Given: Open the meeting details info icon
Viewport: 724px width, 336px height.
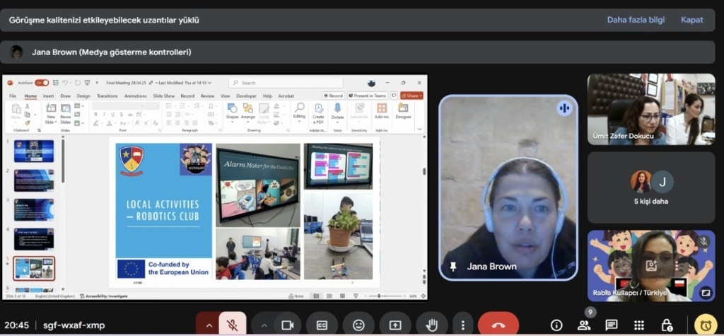Looking at the screenshot, I should coord(556,325).
